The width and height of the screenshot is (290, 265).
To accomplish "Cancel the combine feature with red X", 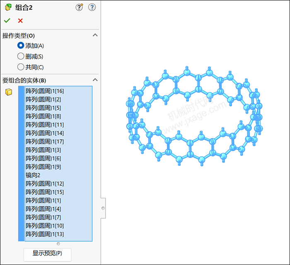I will (20, 21).
